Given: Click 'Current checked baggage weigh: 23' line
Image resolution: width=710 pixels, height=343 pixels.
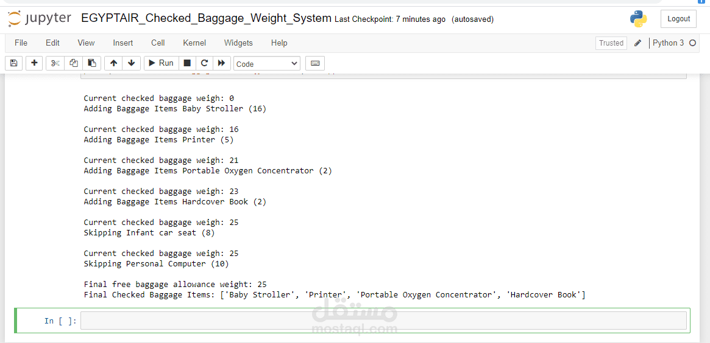Looking at the screenshot, I should coord(161,191).
